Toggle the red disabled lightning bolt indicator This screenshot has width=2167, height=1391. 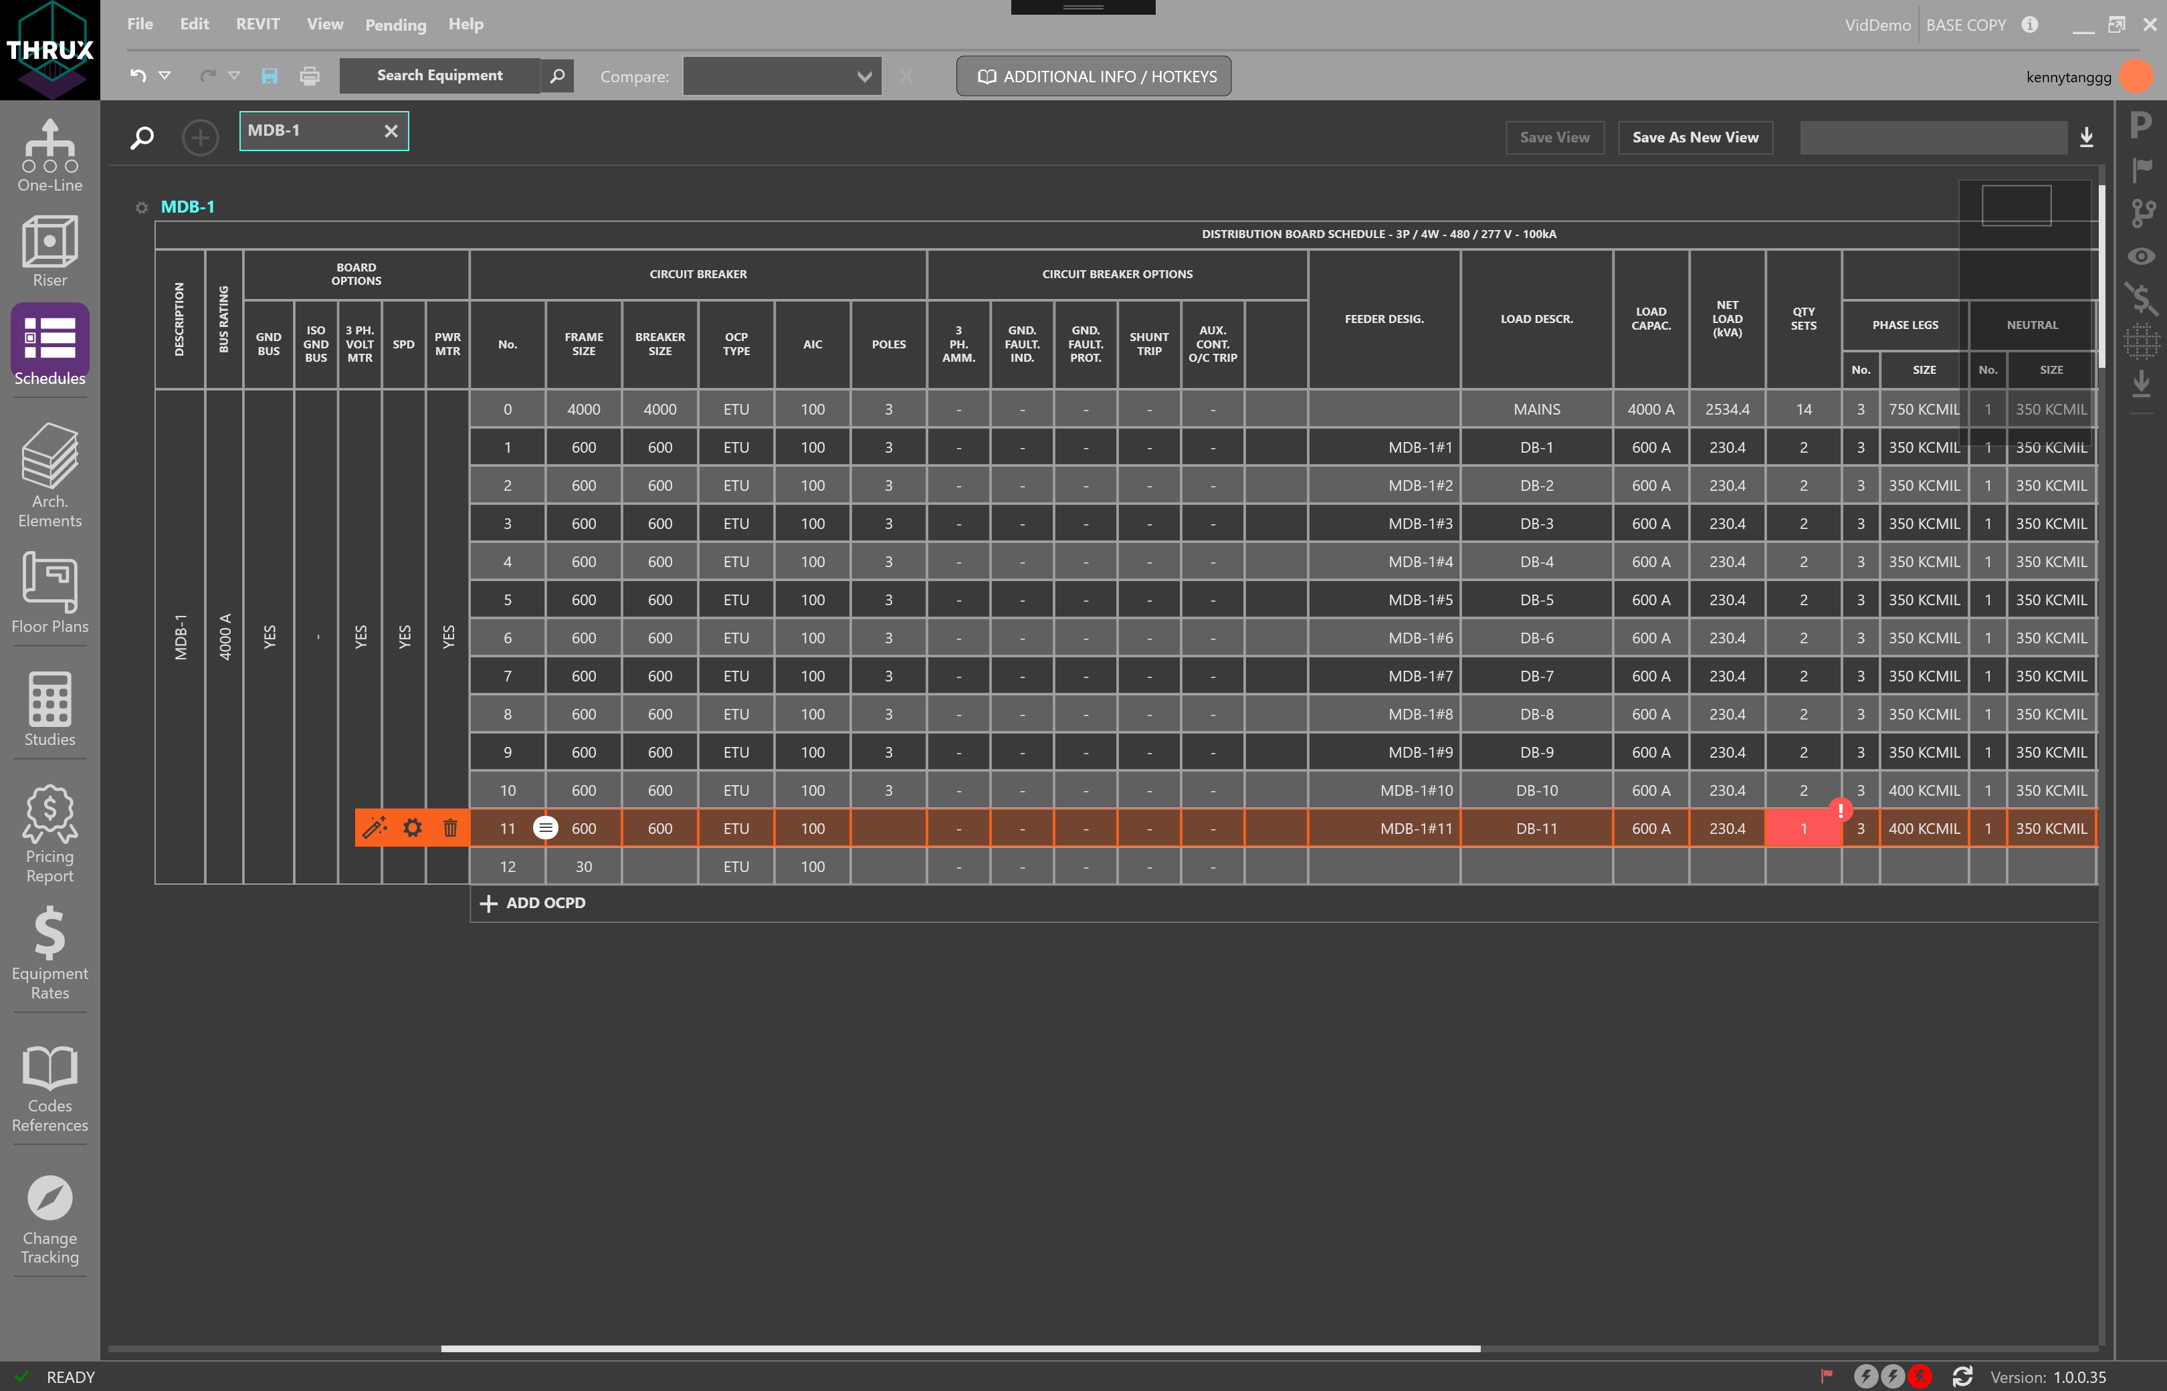pyautogui.click(x=1920, y=1376)
